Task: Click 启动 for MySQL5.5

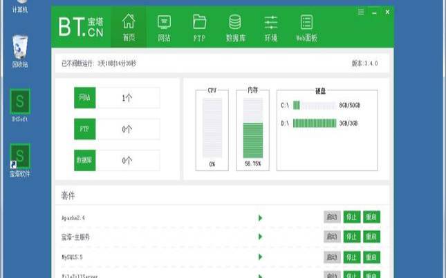Action: pos(332,257)
